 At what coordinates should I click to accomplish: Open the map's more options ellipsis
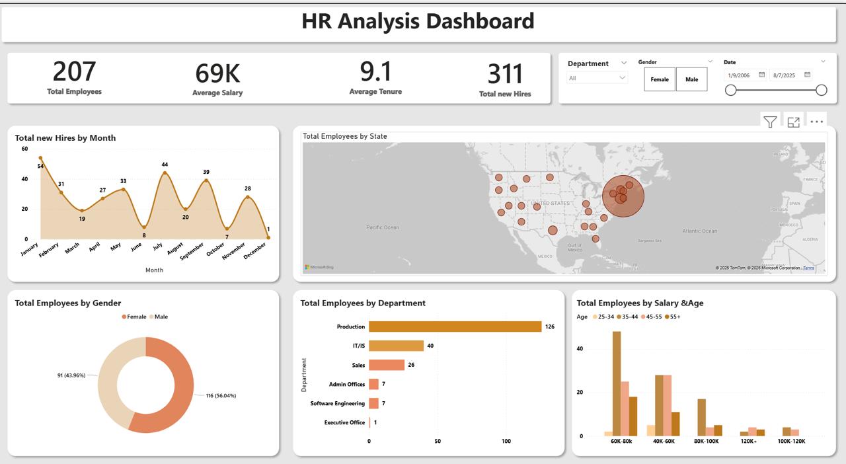click(817, 122)
